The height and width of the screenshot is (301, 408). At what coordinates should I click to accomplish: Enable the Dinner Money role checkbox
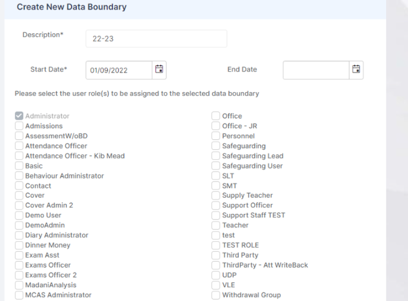click(x=19, y=245)
